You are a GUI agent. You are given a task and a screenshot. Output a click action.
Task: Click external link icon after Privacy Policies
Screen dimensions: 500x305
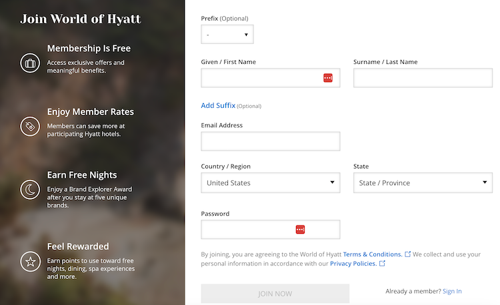point(382,263)
